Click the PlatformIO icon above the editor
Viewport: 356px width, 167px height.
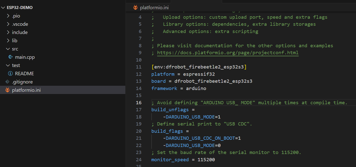[x=135, y=7]
